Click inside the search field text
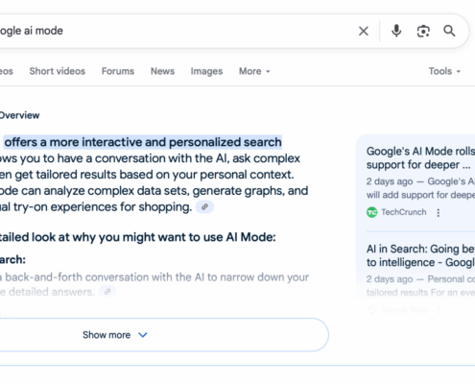Viewport: 475px width, 384px height. (32, 31)
